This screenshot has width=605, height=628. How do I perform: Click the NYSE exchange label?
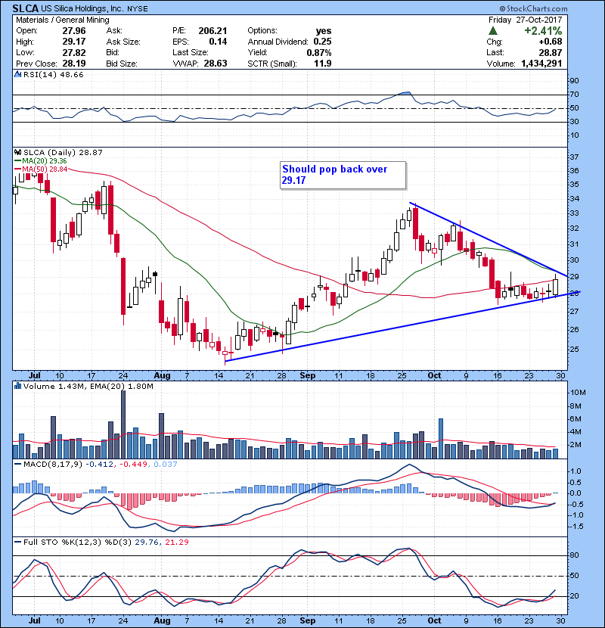click(138, 9)
